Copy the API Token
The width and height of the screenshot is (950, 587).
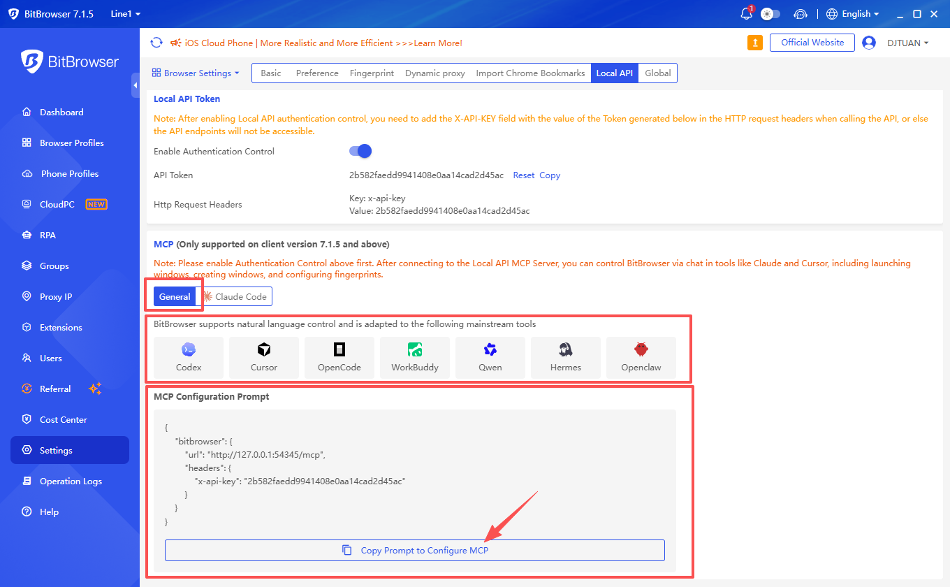550,175
